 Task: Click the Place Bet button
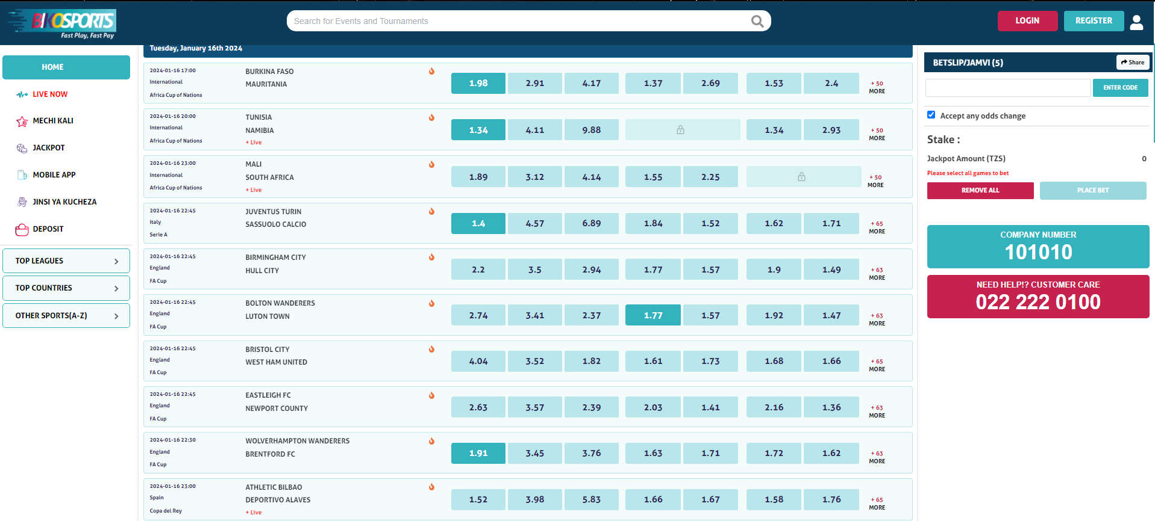[1093, 191]
